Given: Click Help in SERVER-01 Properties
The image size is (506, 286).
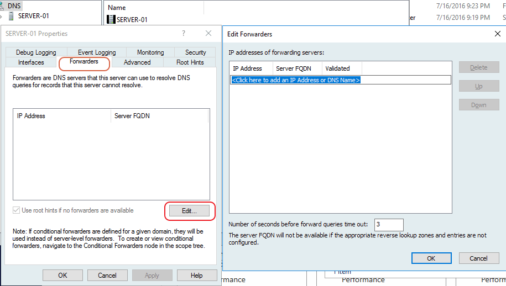Looking at the screenshot, I should [196, 276].
